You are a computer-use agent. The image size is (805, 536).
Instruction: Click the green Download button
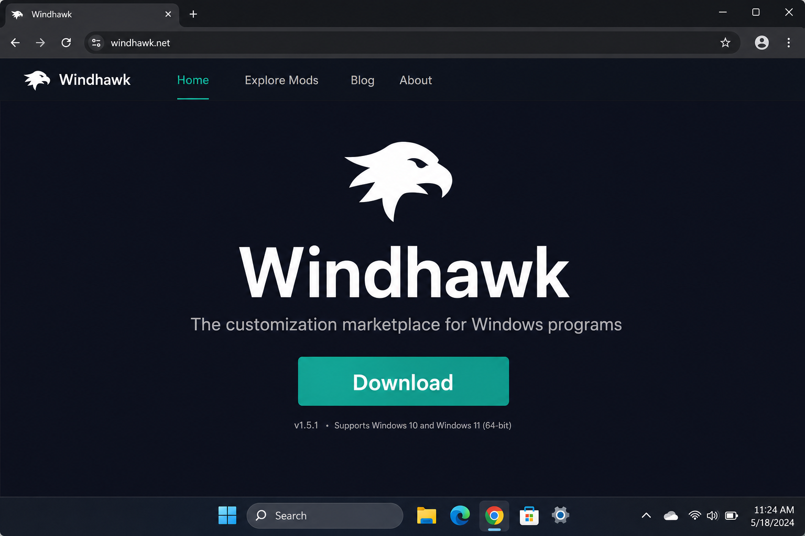pyautogui.click(x=404, y=381)
